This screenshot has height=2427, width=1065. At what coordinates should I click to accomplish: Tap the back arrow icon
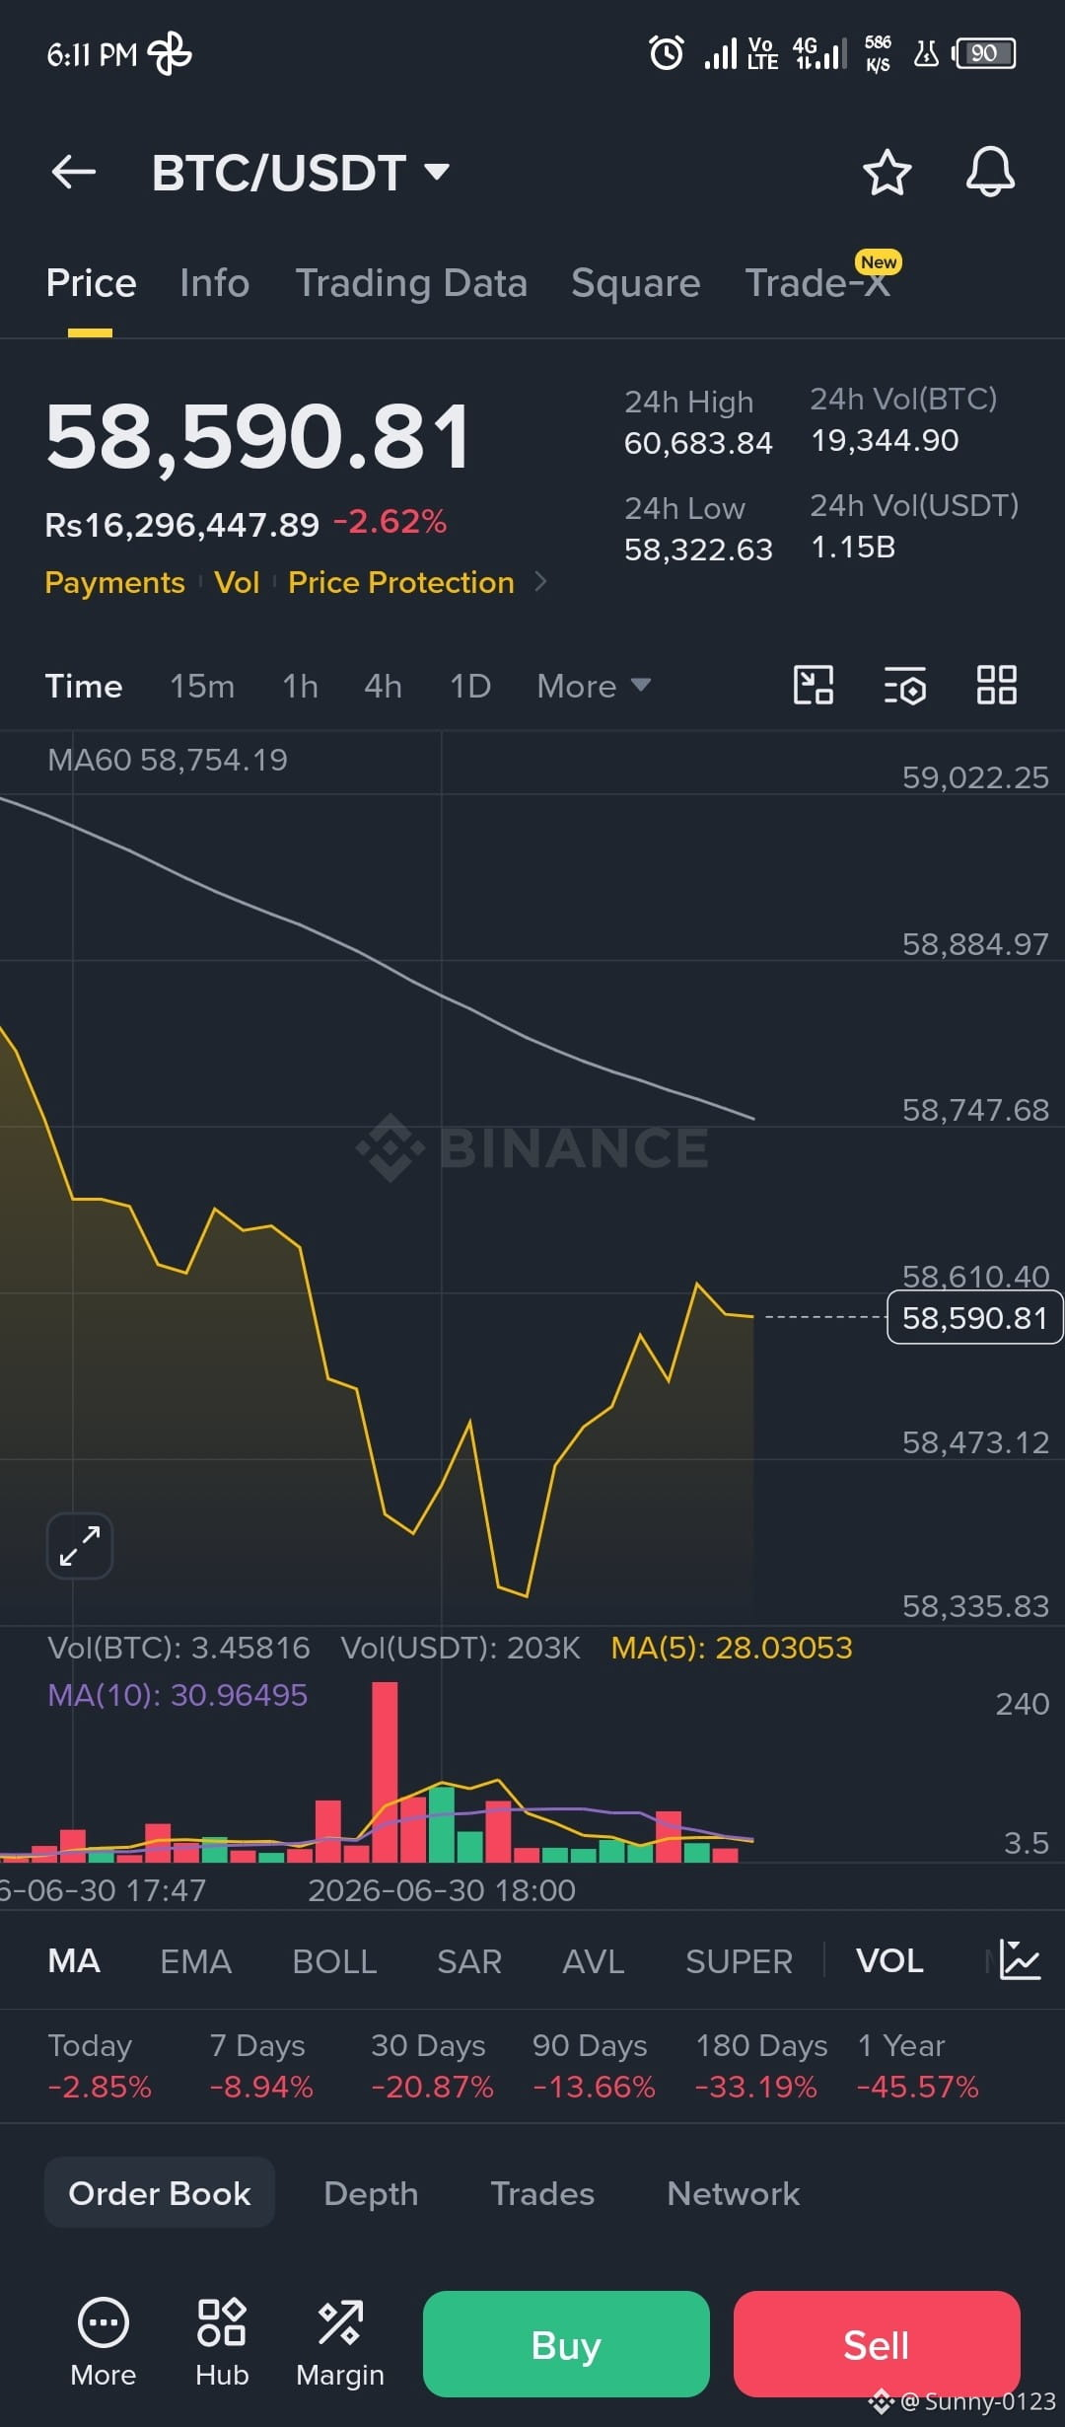pos(74,172)
